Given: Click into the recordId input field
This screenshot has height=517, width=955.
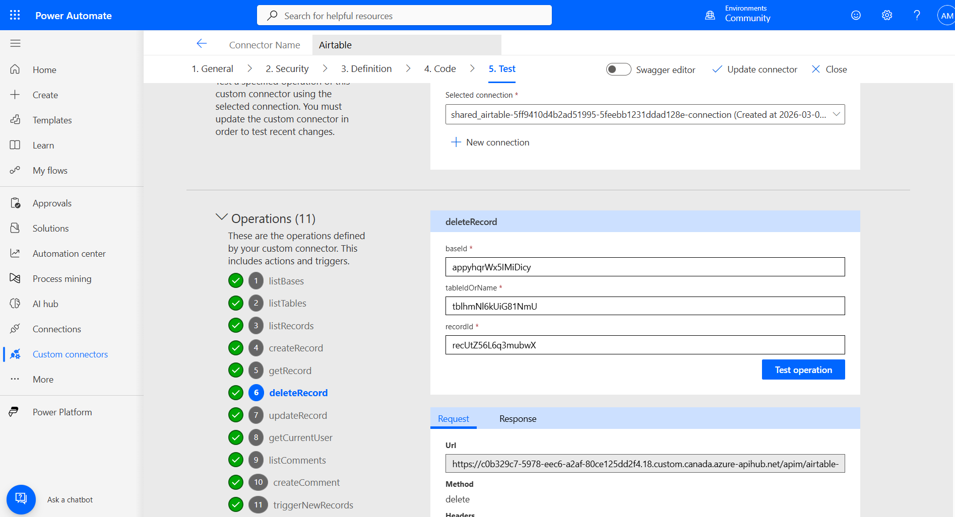Looking at the screenshot, I should tap(645, 345).
